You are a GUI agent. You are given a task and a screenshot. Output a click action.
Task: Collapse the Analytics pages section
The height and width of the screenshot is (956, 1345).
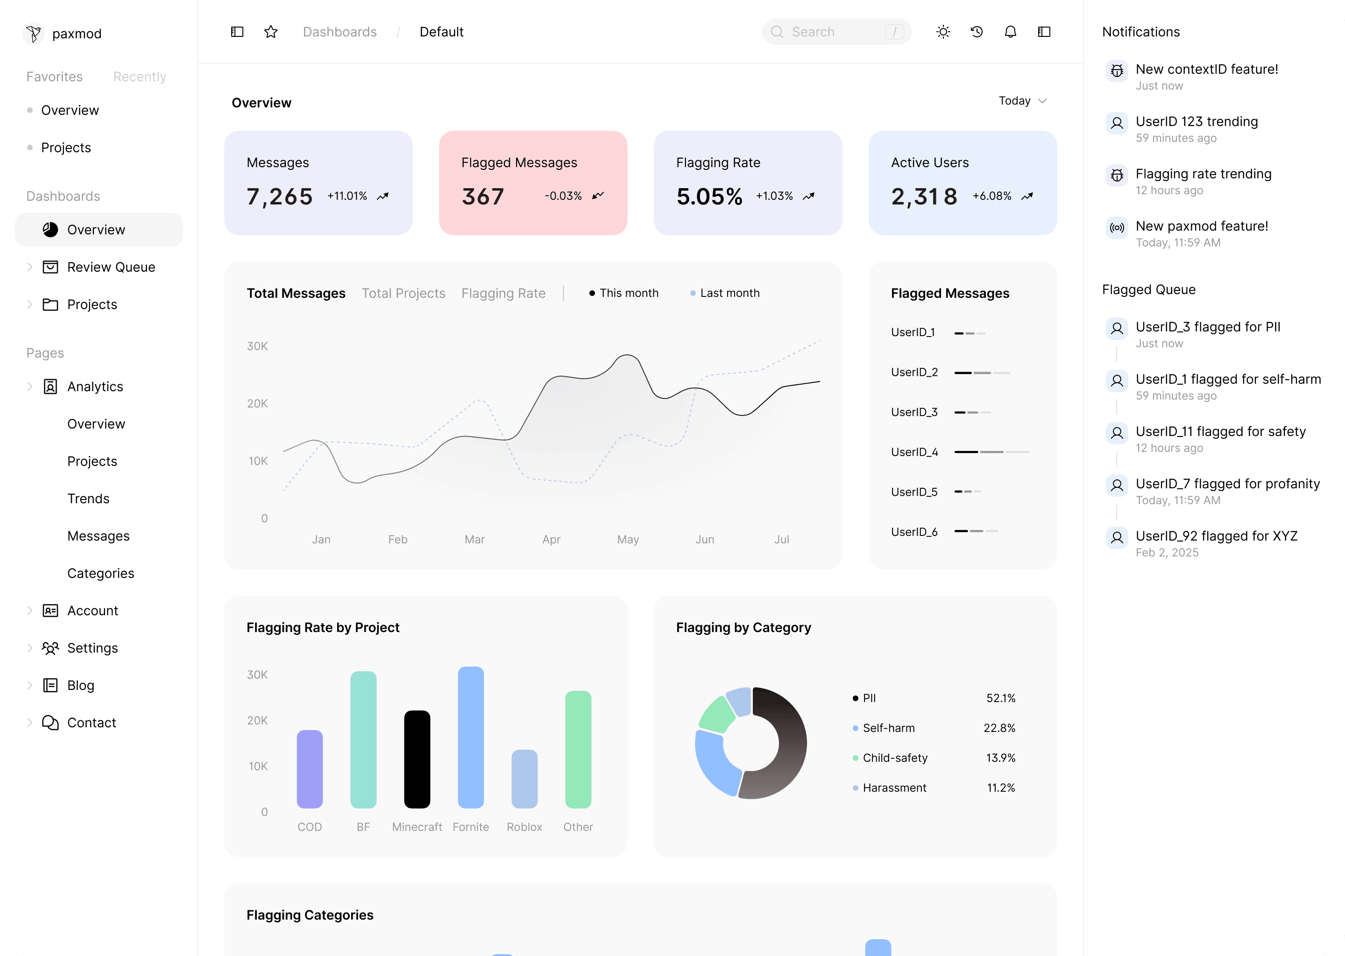tap(29, 387)
